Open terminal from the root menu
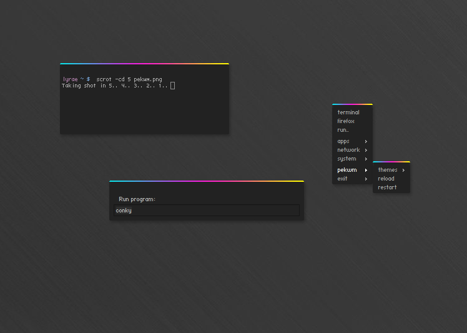The width and height of the screenshot is (467, 333). 352,112
